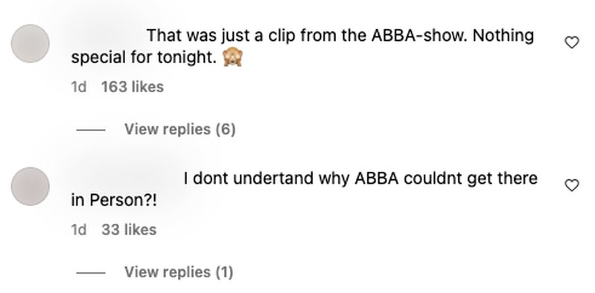Open blurred username before 'That was just'
The image size is (595, 293).
(x=107, y=36)
